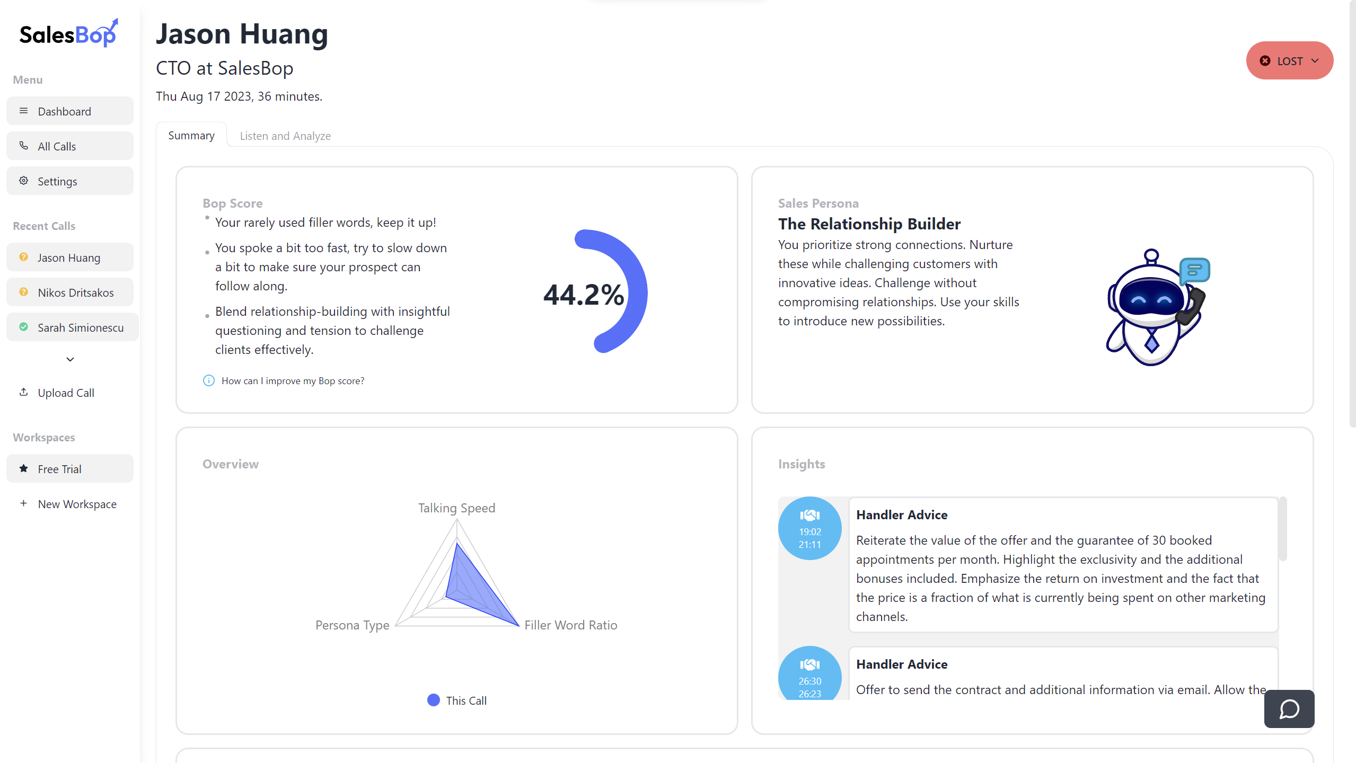Image resolution: width=1356 pixels, height=763 pixels.
Task: Click the 19:02 handshake insight marker
Action: click(x=809, y=528)
